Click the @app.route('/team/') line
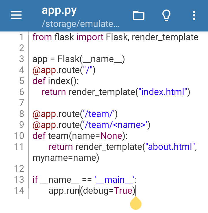Screen dimensions: 208x213 point(75,114)
